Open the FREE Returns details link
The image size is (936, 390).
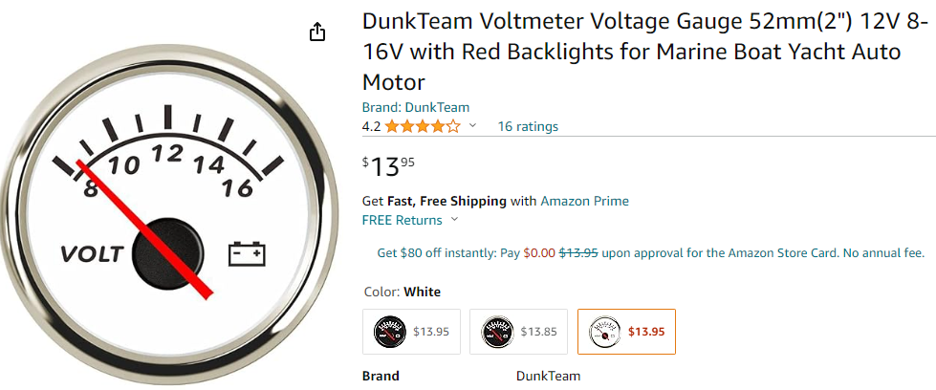(x=402, y=220)
